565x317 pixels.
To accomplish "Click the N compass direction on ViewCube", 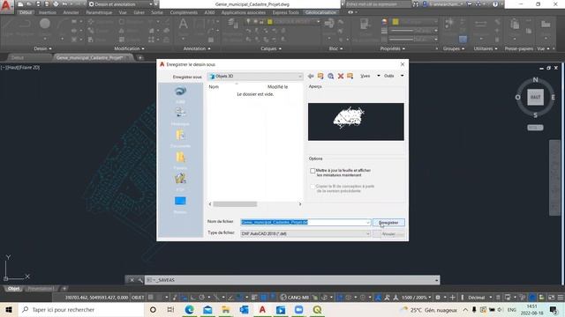I will [535, 80].
